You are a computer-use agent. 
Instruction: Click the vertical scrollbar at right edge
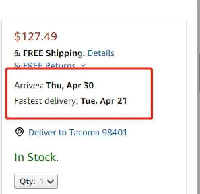click(x=199, y=73)
